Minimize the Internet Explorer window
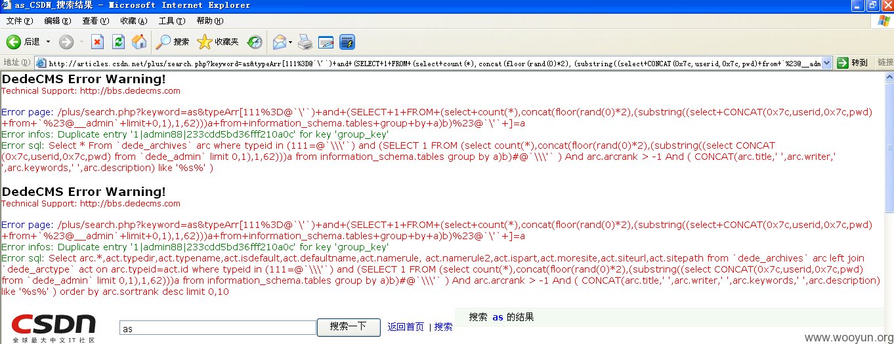 tap(857, 5)
